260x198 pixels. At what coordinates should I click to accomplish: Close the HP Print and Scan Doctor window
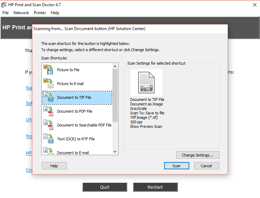255,5
